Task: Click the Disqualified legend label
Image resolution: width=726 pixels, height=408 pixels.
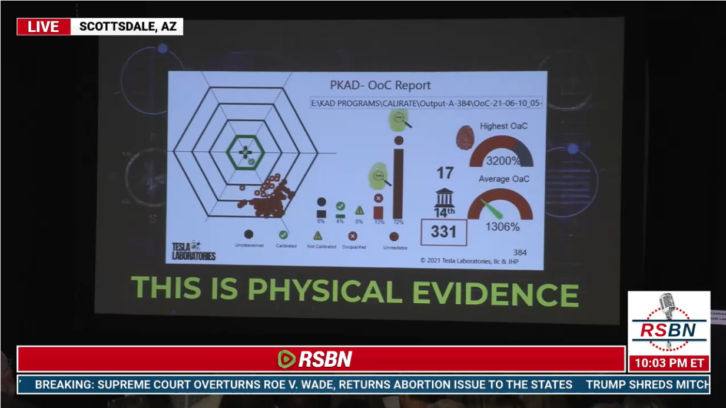Action: coord(354,247)
